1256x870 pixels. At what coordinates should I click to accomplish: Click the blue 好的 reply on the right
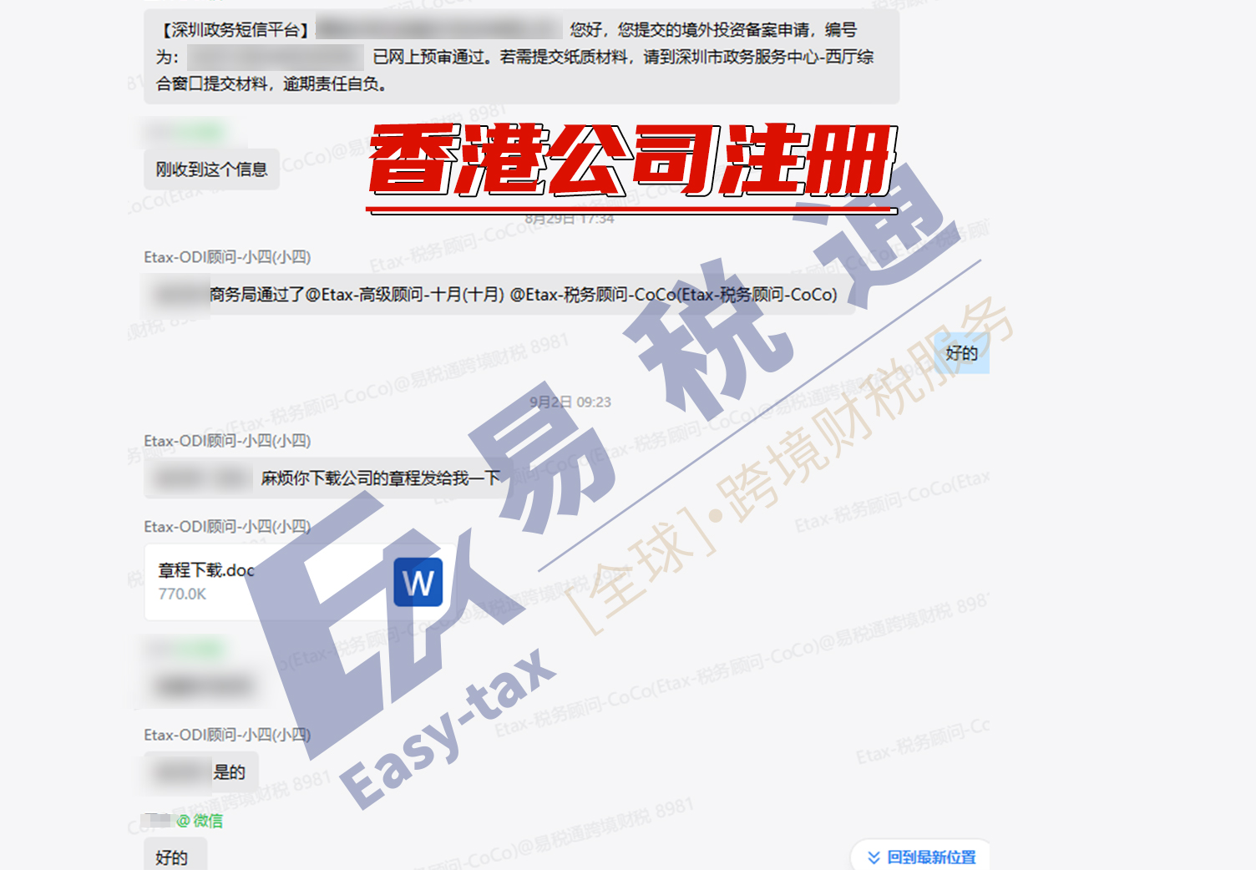[961, 353]
